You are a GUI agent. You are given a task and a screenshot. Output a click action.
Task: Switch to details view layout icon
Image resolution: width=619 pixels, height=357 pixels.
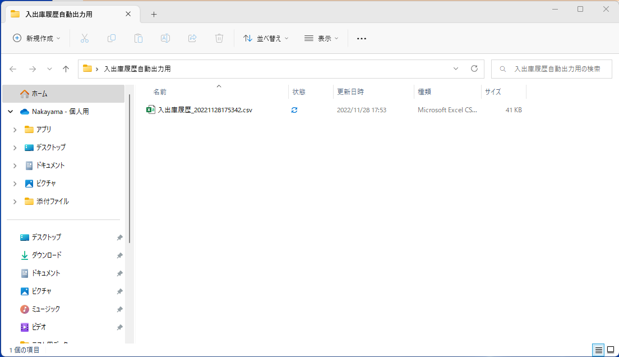(x=599, y=350)
